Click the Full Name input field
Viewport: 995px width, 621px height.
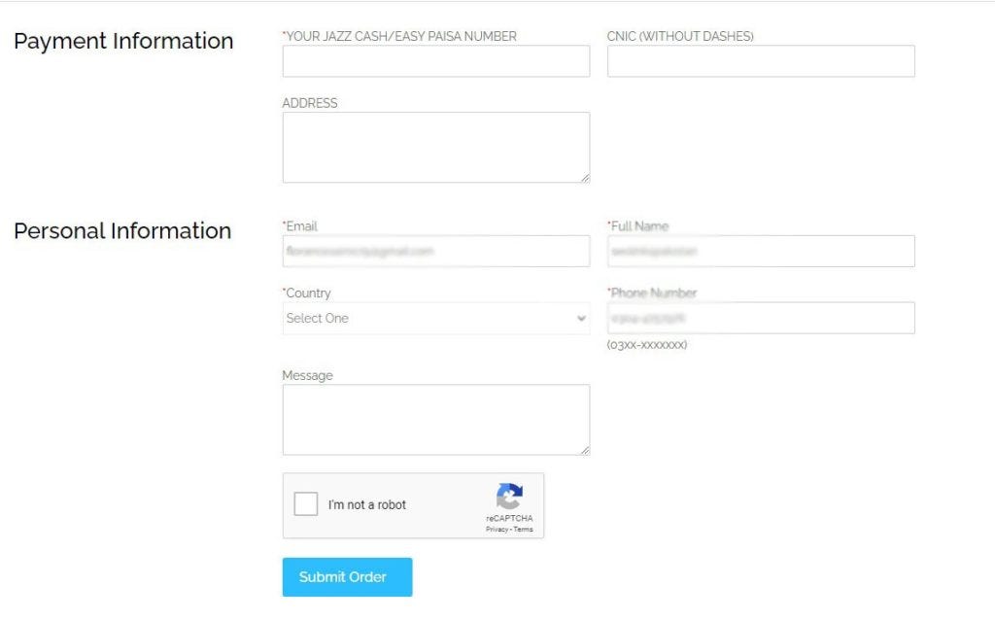[x=761, y=251]
